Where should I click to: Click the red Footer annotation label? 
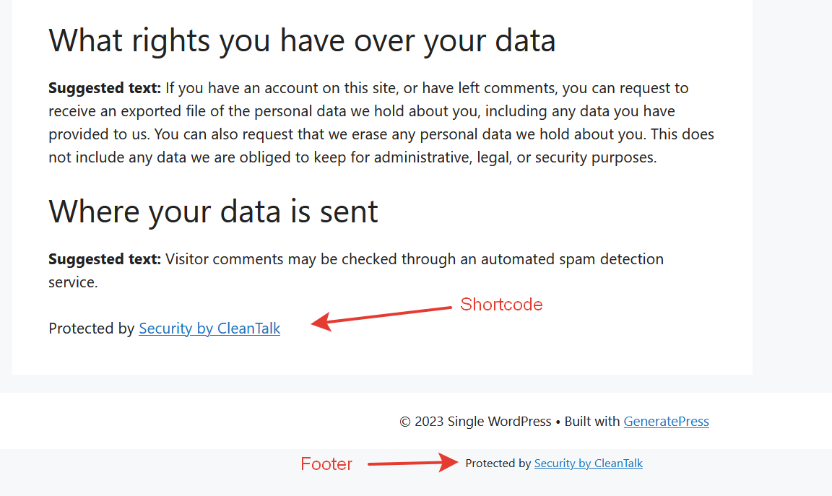point(326,464)
